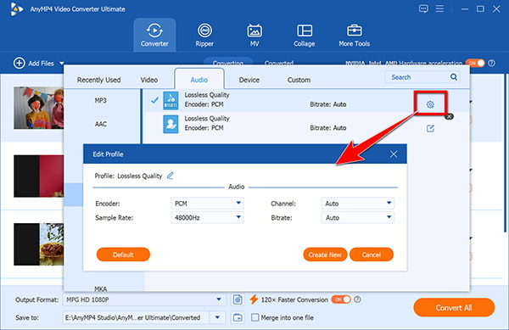Click the Add Files plus icon
The image size is (509, 330).
[20, 63]
